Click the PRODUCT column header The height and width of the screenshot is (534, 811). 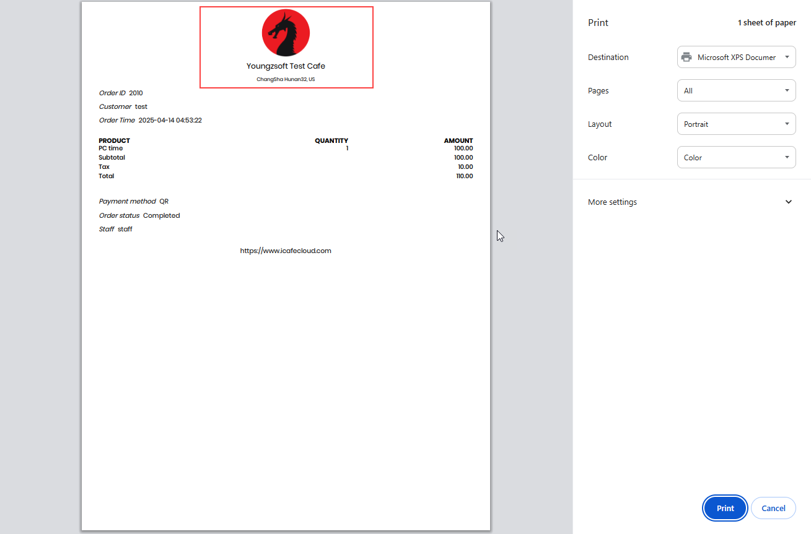click(x=114, y=140)
